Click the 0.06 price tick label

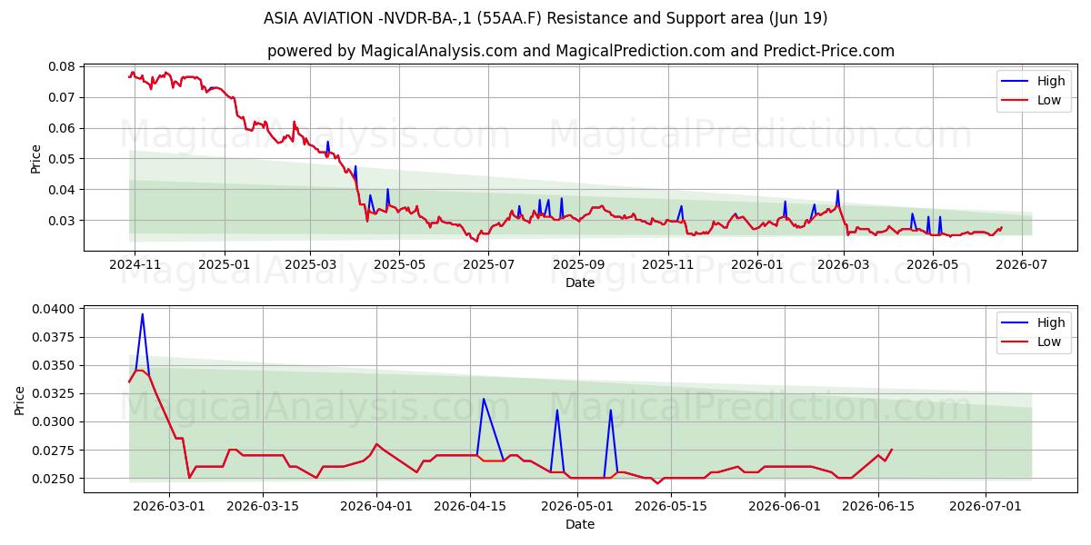point(61,128)
